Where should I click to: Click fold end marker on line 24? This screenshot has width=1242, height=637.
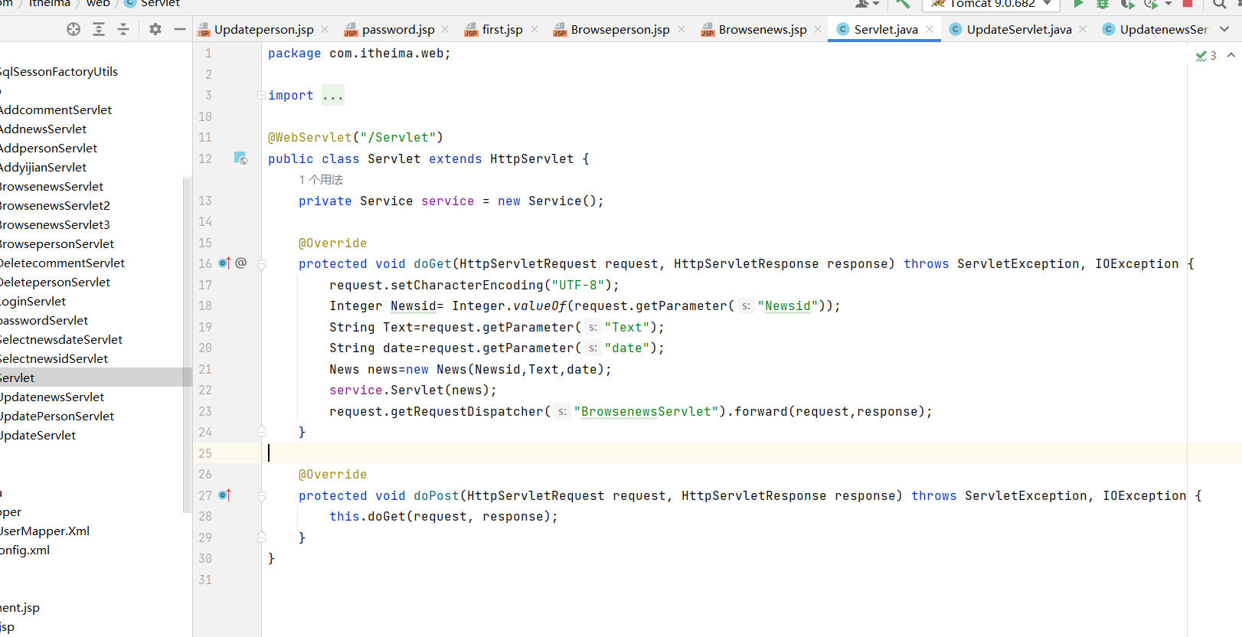coord(262,431)
